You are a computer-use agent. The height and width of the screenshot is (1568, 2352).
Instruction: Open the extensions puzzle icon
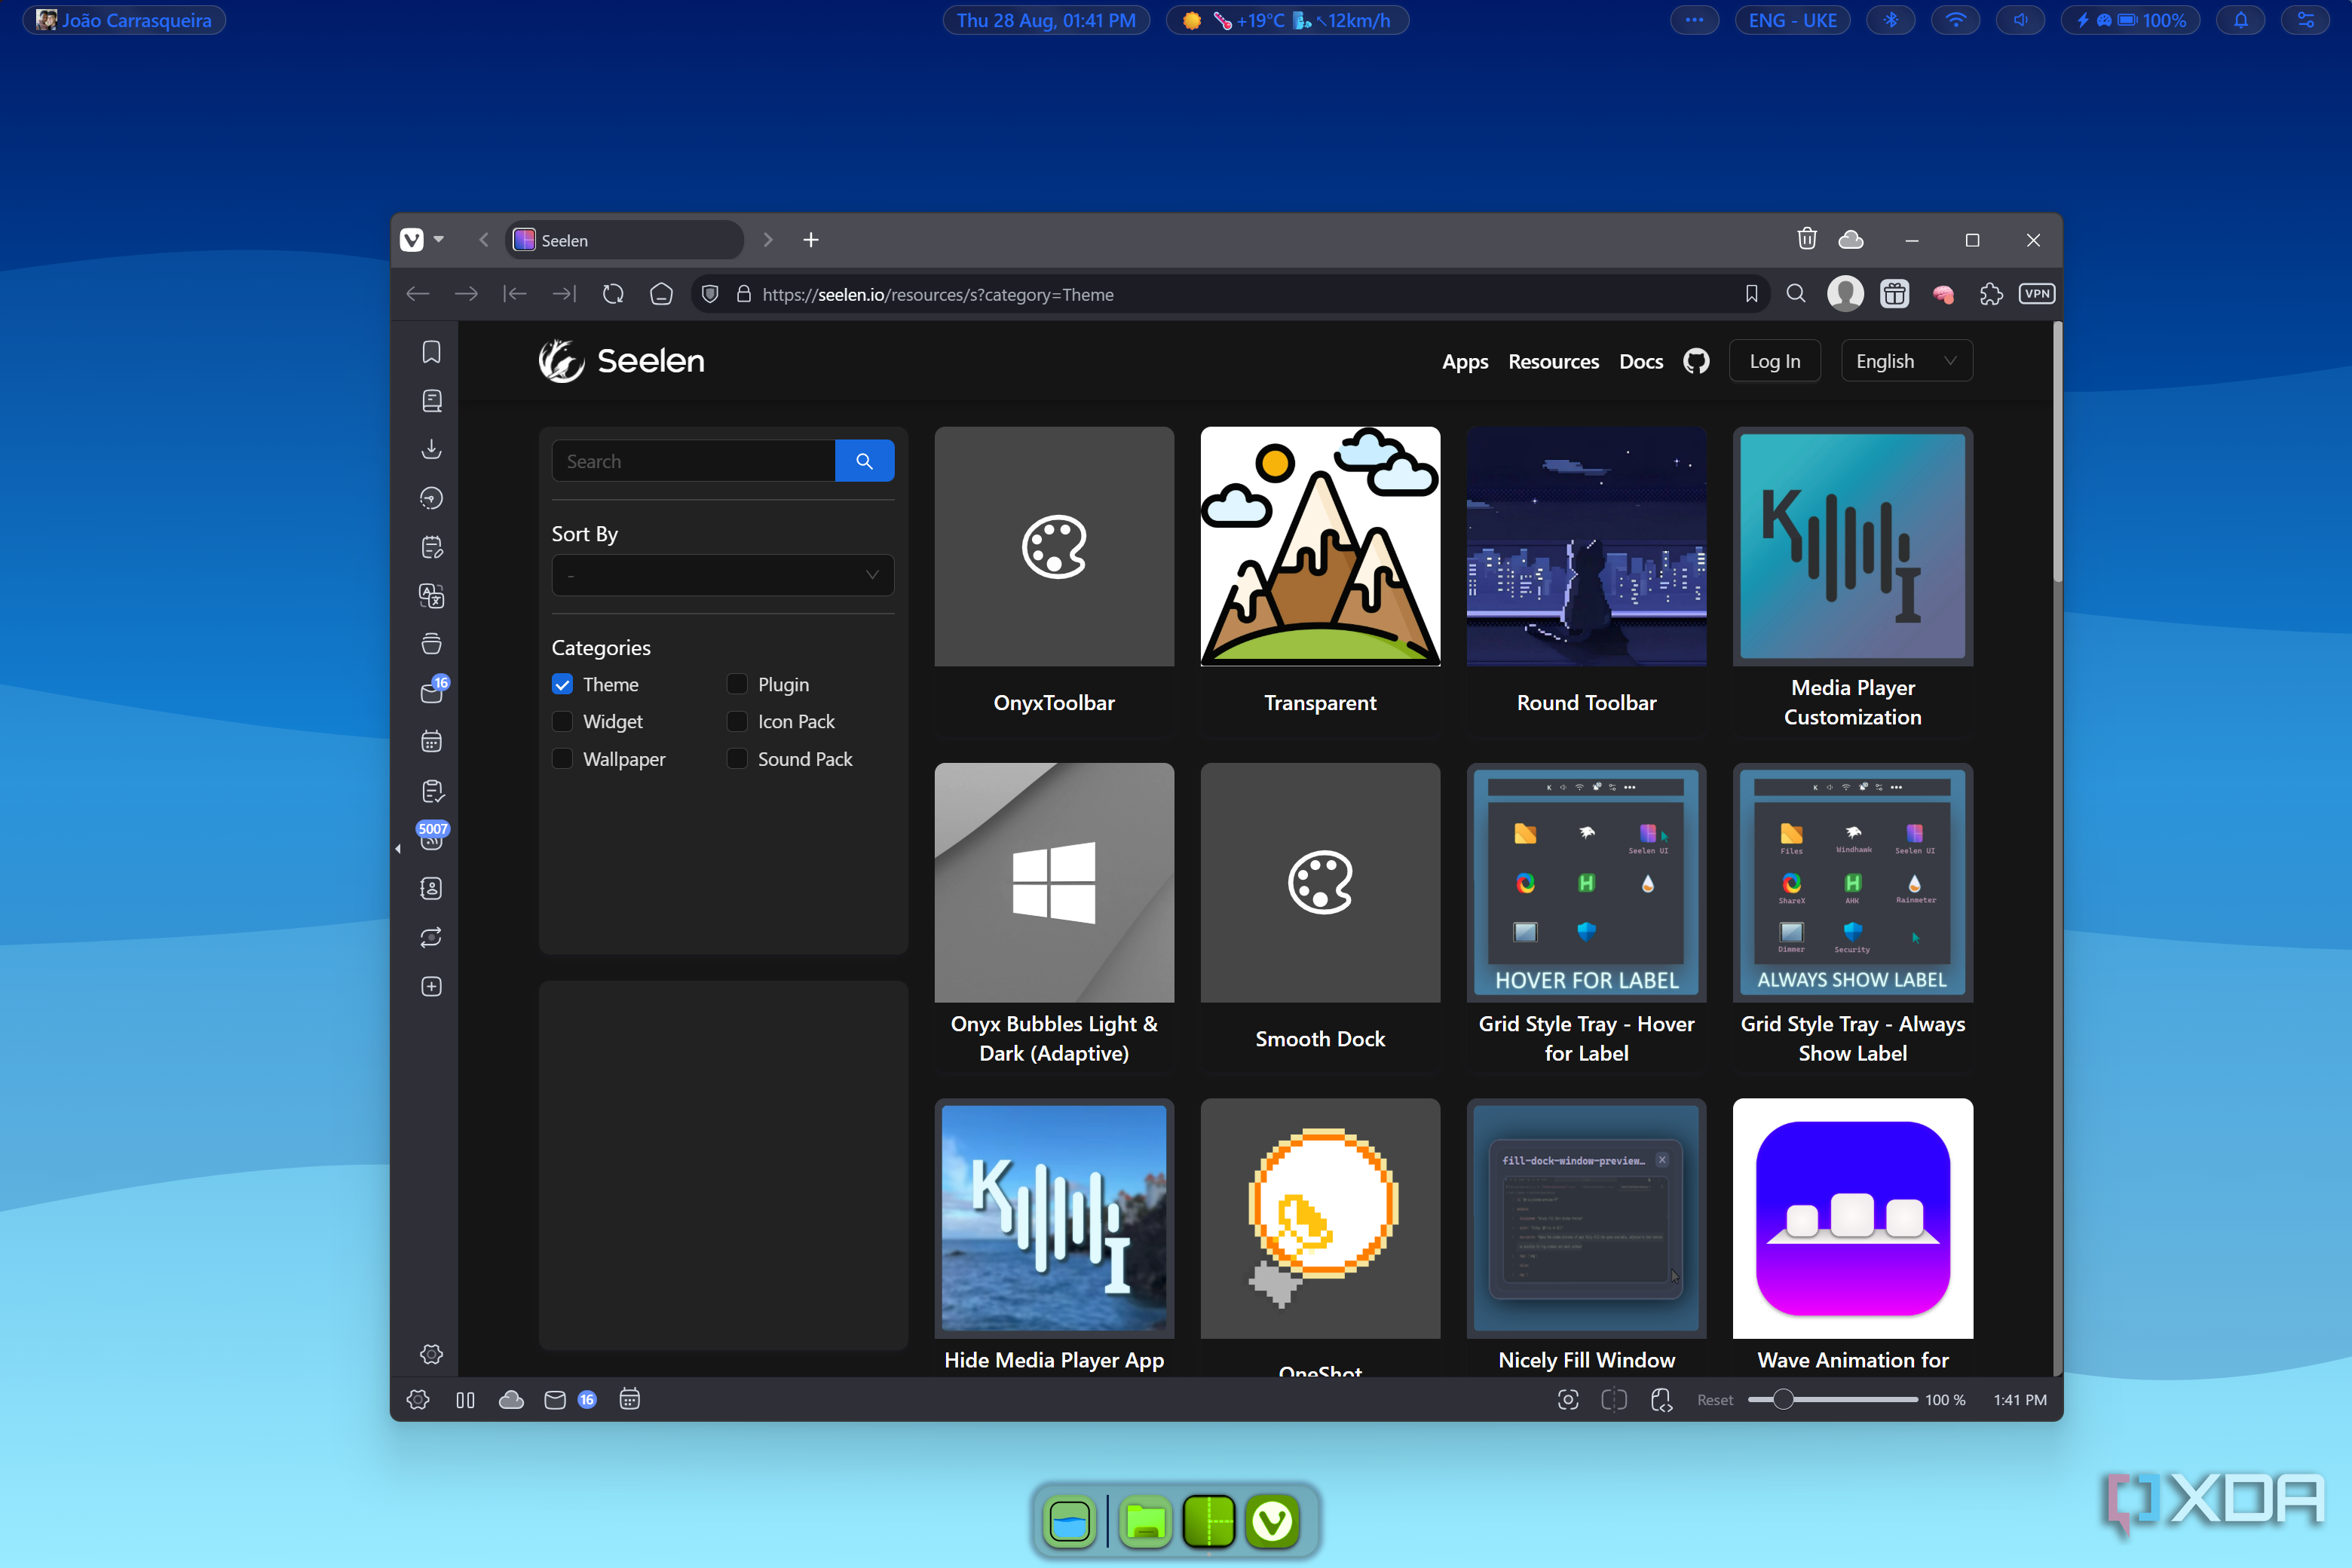click(x=1990, y=294)
